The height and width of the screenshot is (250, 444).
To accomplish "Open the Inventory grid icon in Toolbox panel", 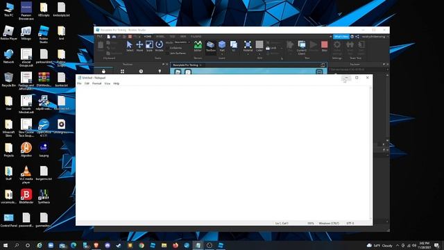I will click(x=122, y=71).
